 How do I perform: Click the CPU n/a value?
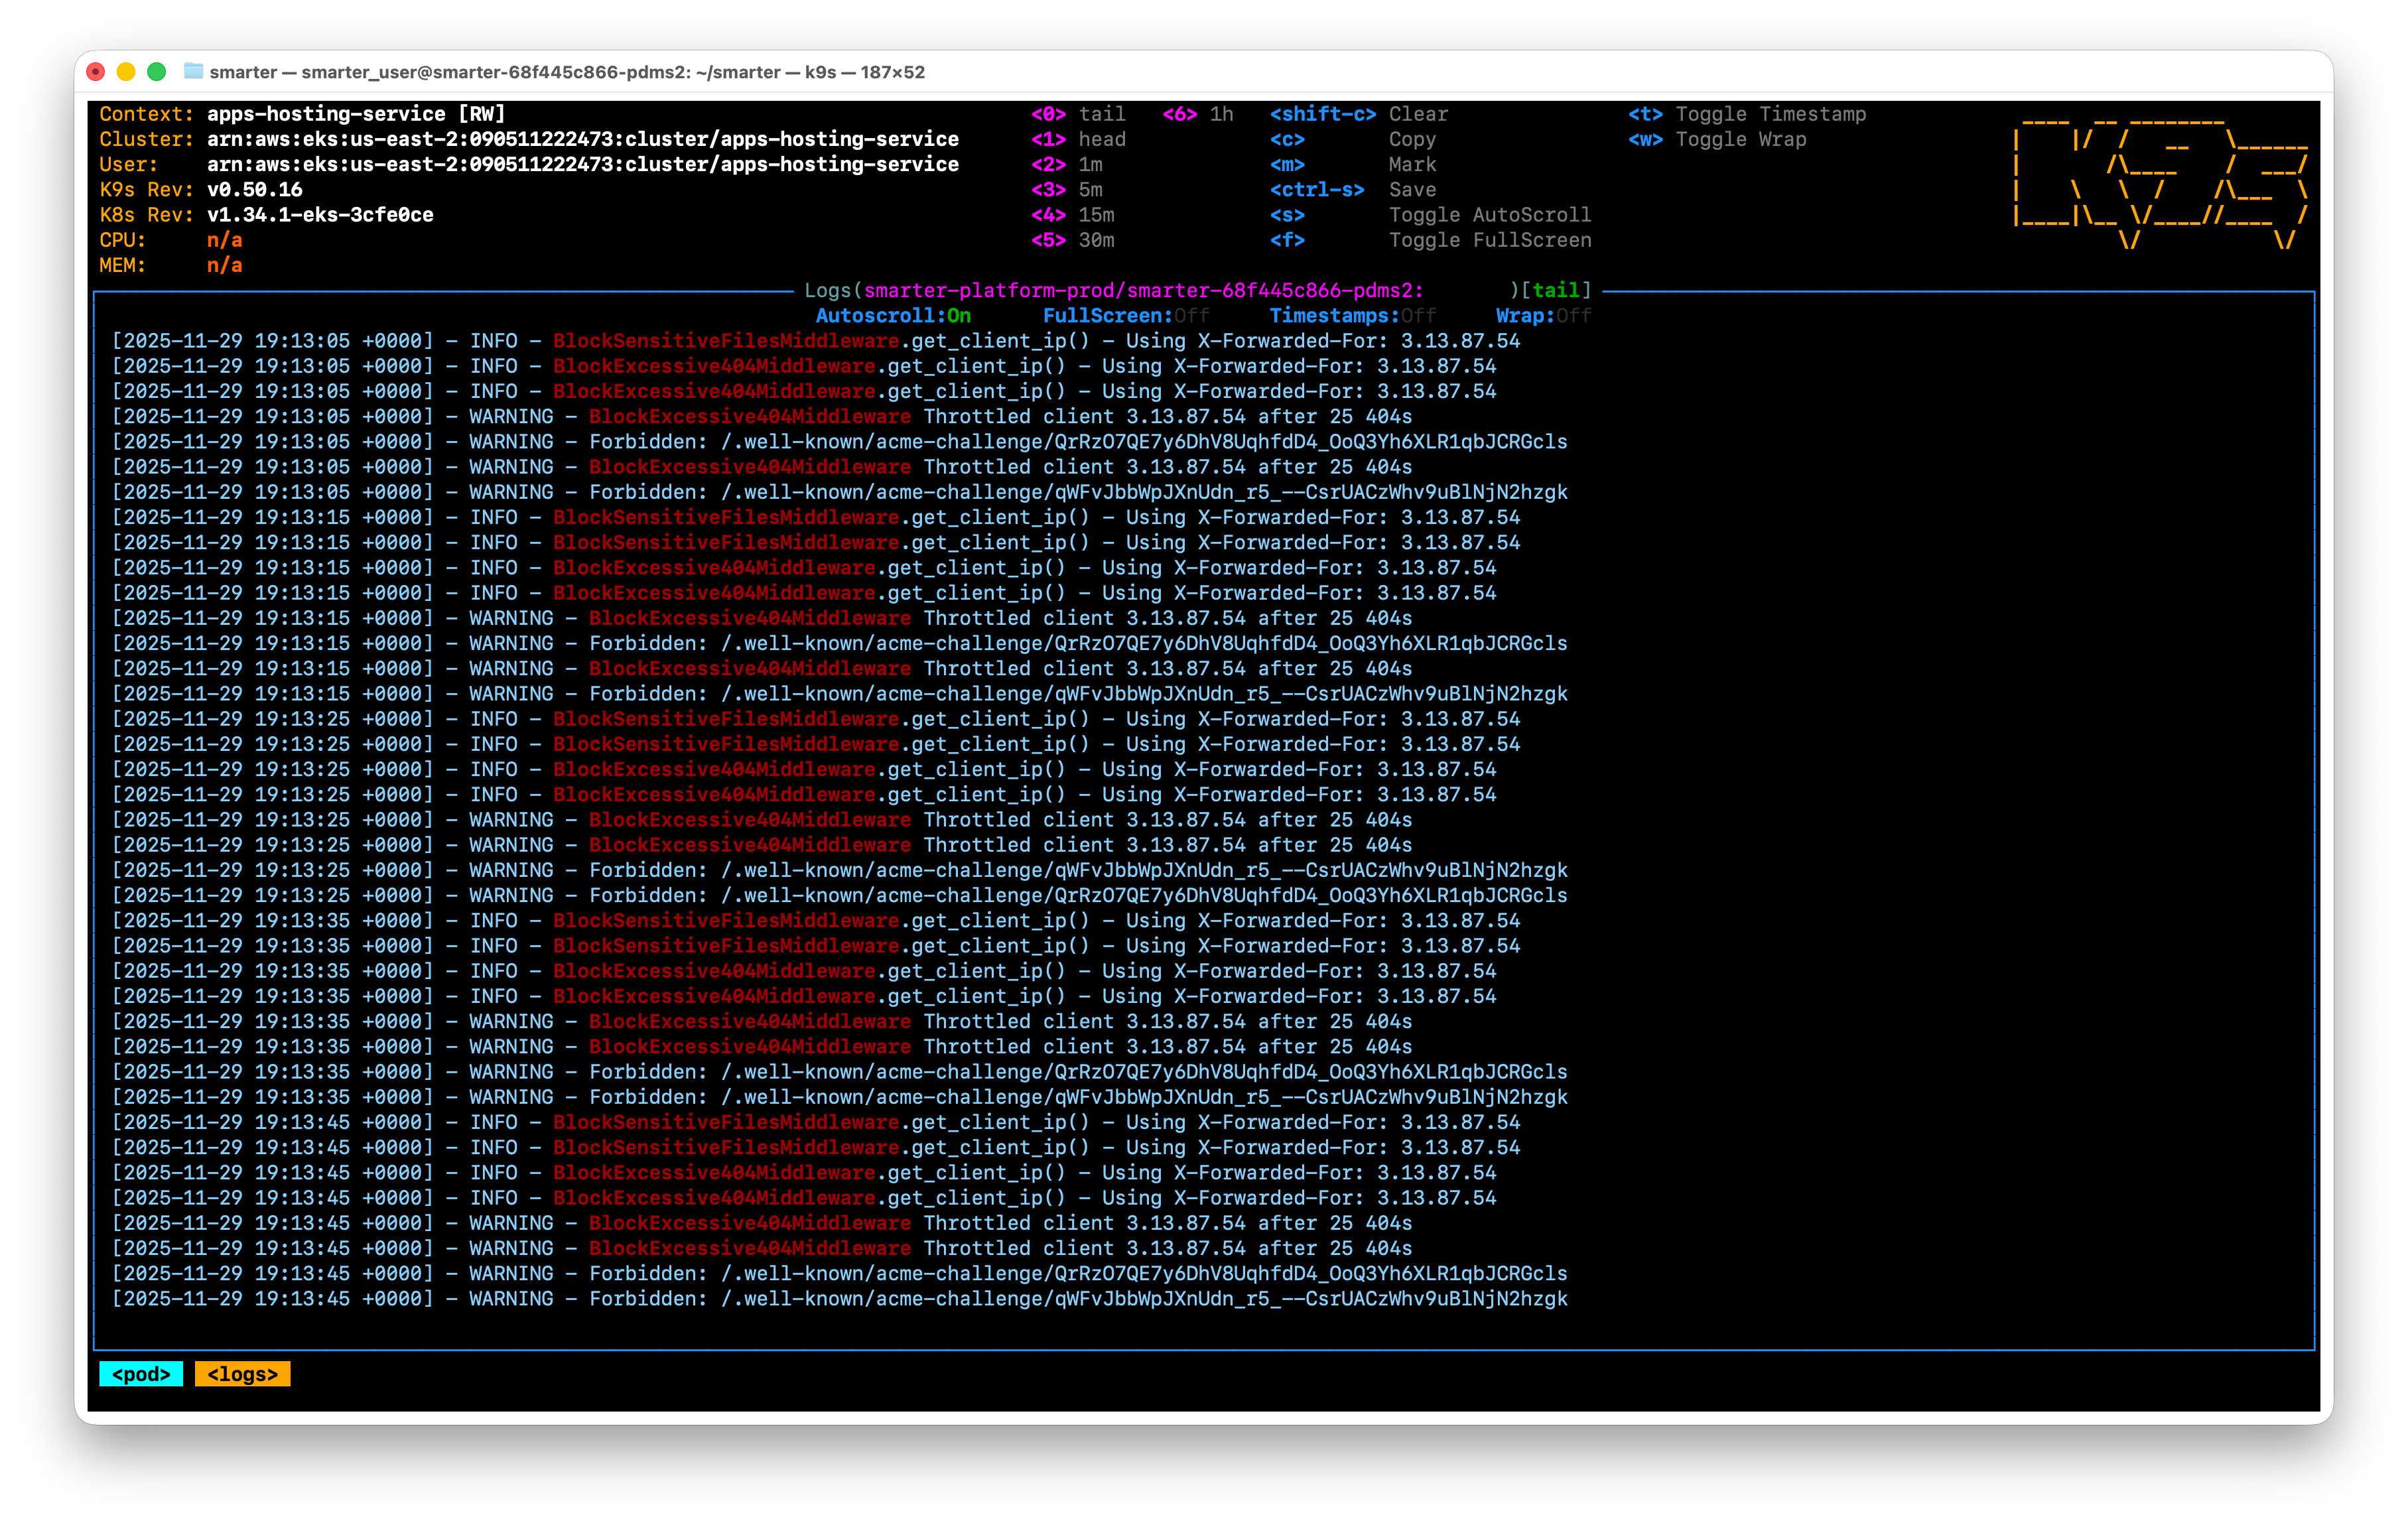(x=225, y=240)
